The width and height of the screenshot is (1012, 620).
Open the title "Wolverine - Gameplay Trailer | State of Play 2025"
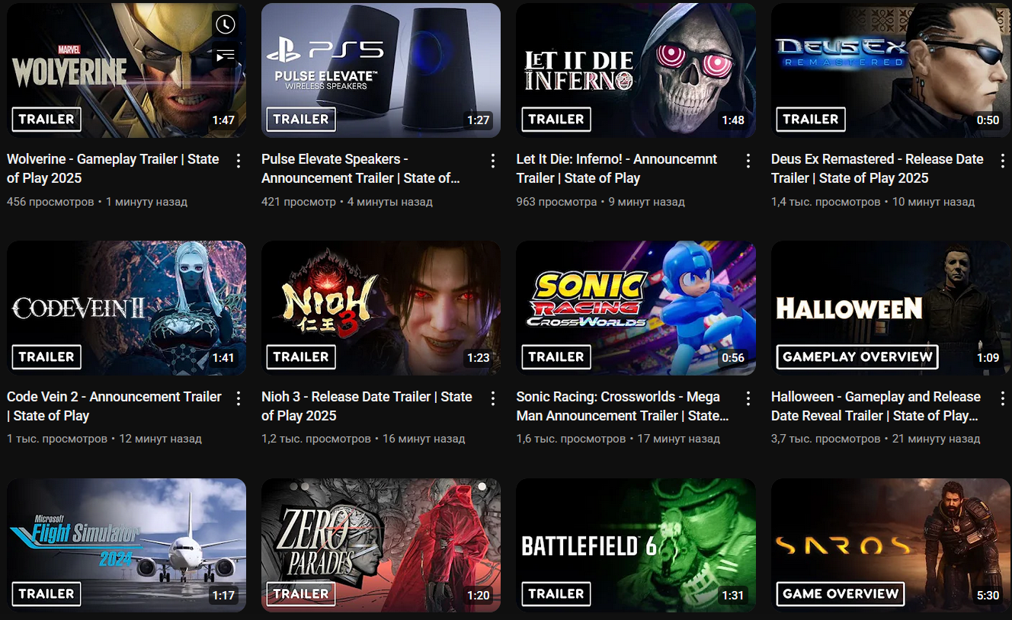point(113,168)
